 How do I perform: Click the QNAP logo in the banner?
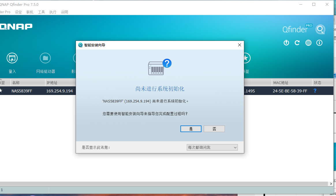coord(16,26)
